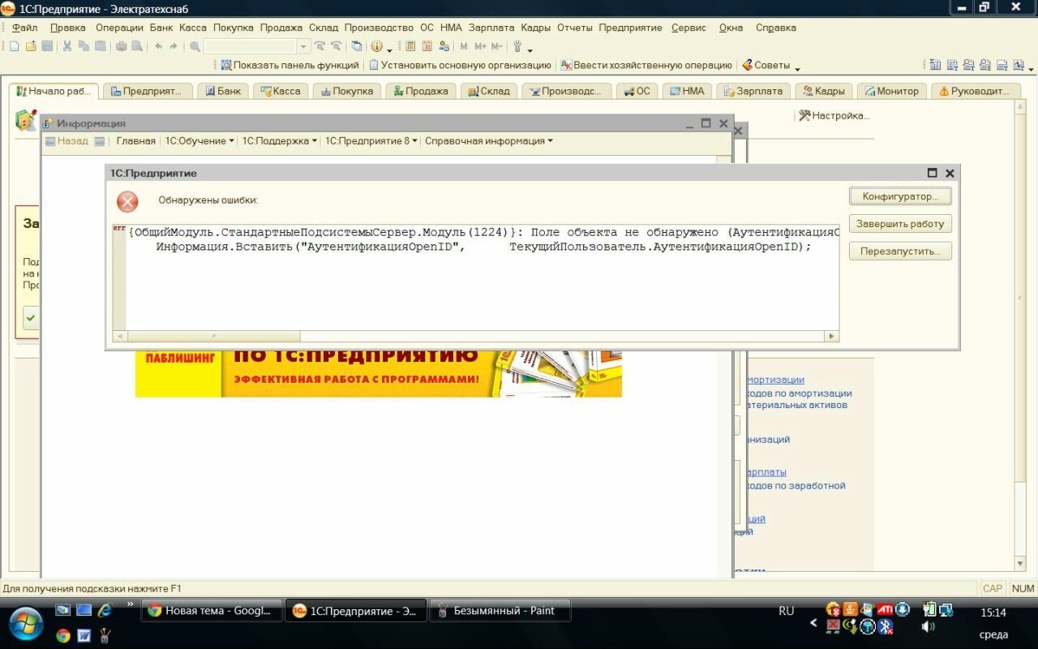Expand the 1С:Поддержка dropdown

click(x=280, y=141)
